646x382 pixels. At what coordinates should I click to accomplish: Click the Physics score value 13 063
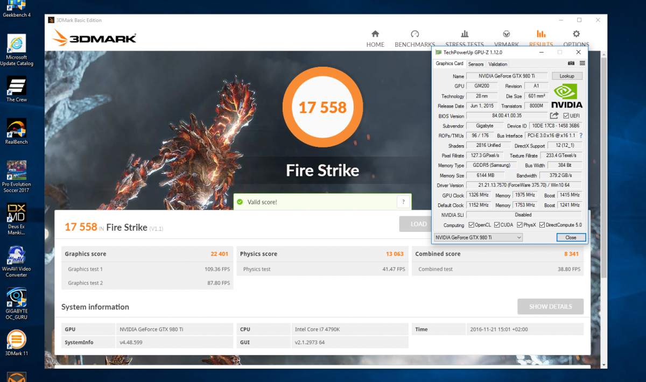tap(395, 254)
